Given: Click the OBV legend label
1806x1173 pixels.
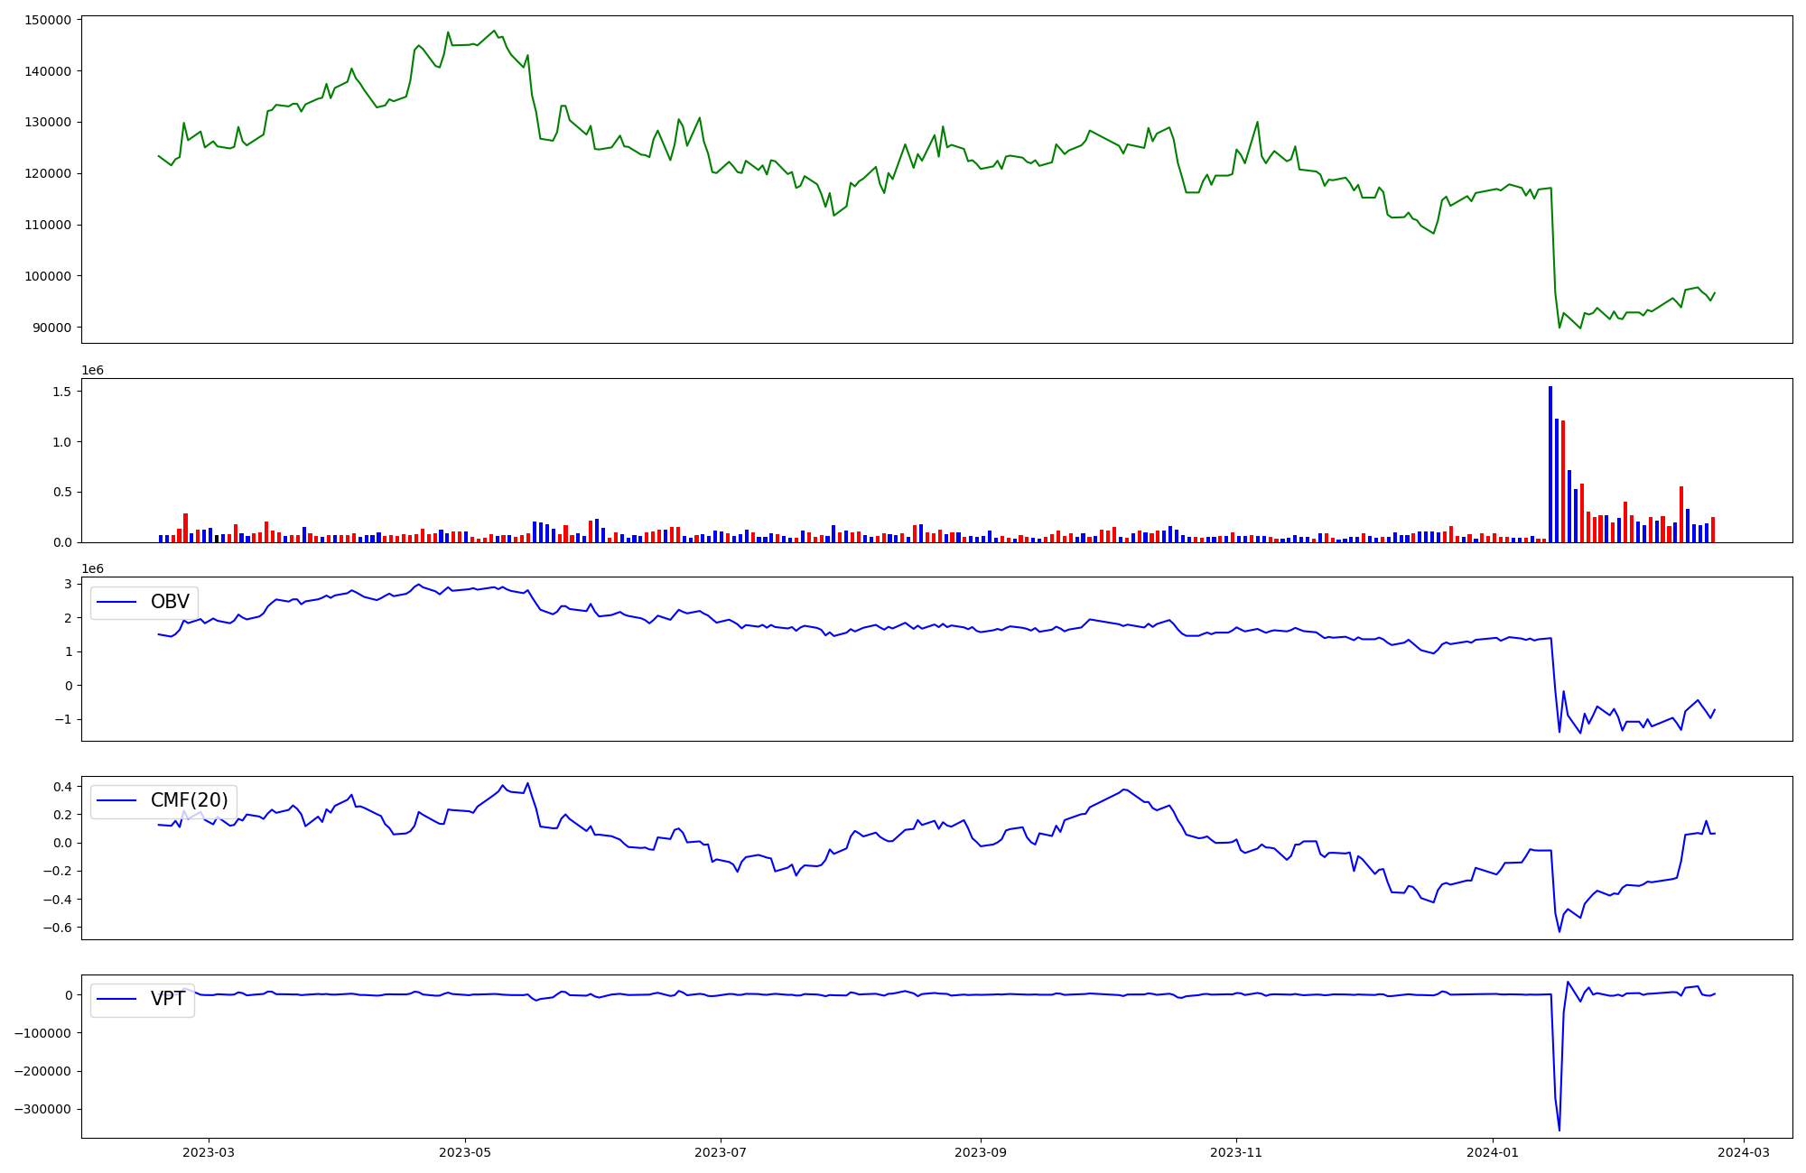Looking at the screenshot, I should (x=170, y=602).
